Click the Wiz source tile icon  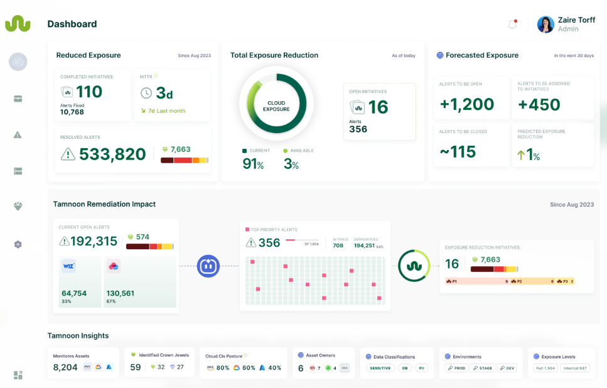(69, 266)
